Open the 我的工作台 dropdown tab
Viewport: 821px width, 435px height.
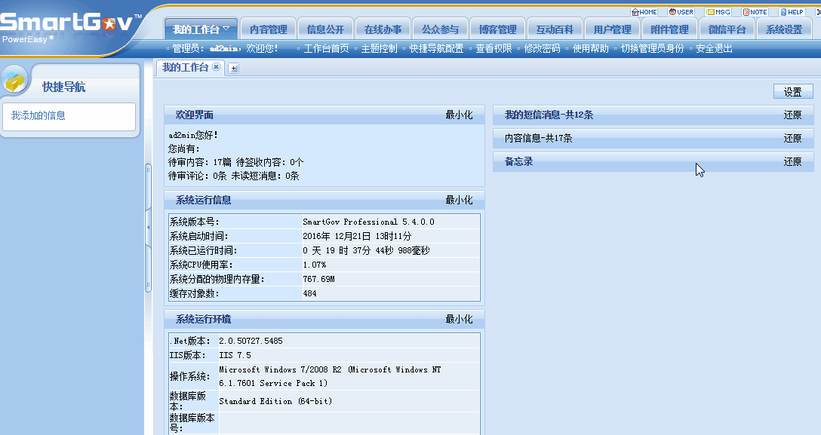(x=201, y=29)
